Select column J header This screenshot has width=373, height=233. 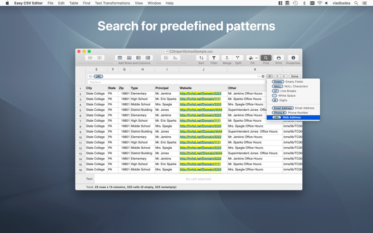pos(203,70)
